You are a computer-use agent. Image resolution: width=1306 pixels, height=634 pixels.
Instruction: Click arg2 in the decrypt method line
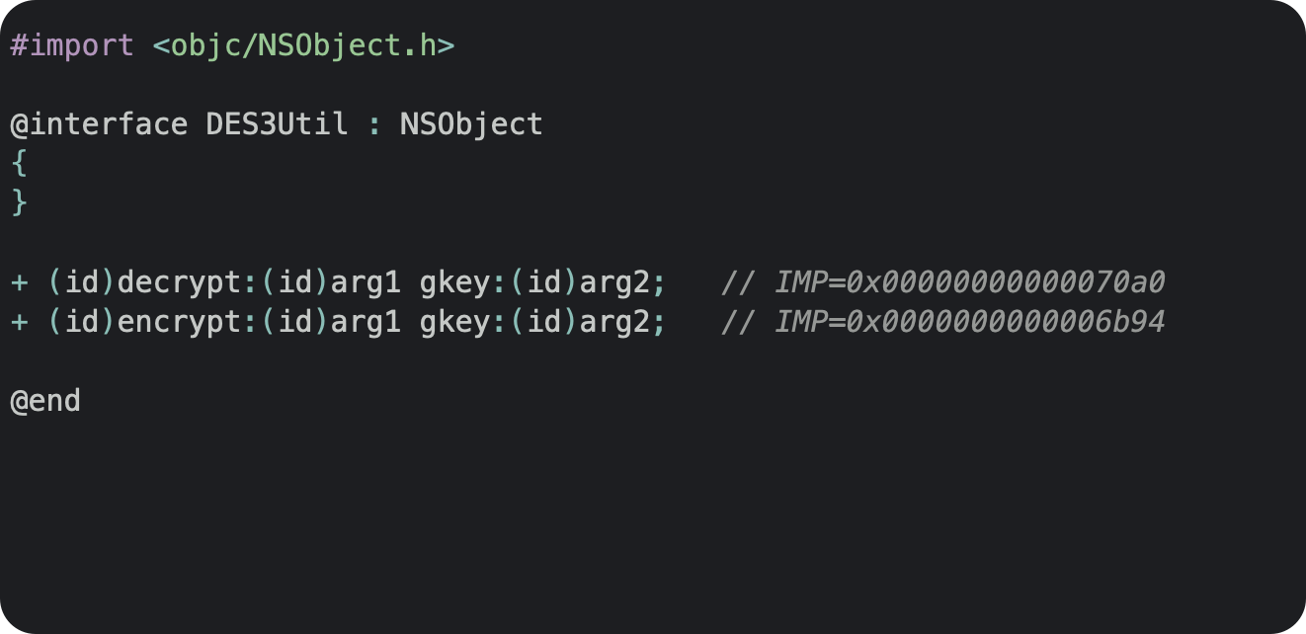[614, 283]
